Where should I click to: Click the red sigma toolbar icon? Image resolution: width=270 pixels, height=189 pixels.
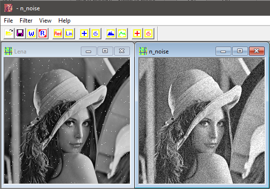[148, 33]
